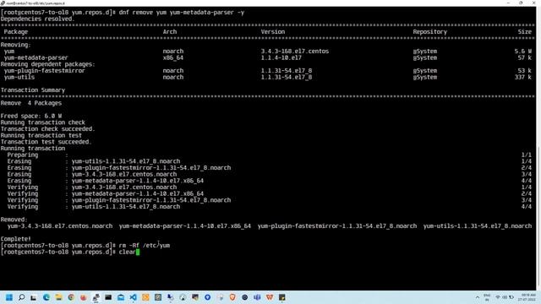Open PuTTY window system menu icon
Screen dimensions: 541x304
click(x=3, y=3)
